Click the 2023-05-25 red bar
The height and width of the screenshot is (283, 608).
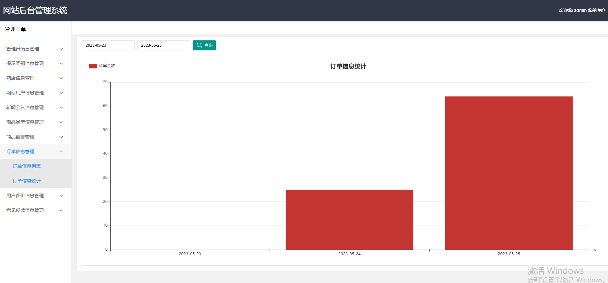tap(509, 173)
